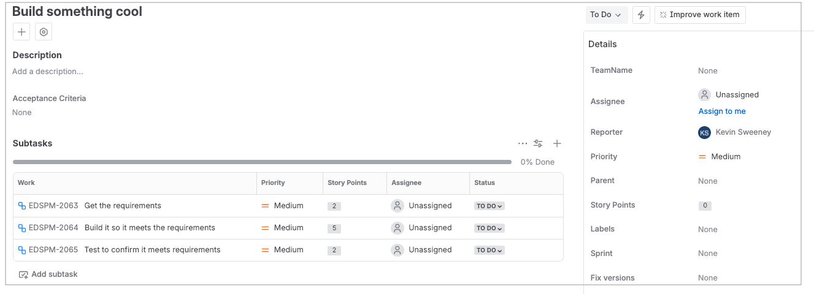This screenshot has height=294, width=814.
Task: Click the Acceptance Criteria None value
Action: click(22, 113)
